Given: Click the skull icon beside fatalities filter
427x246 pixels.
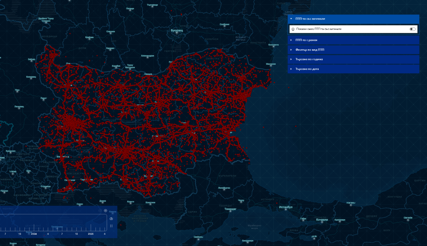Looking at the screenshot, I should point(293,29).
